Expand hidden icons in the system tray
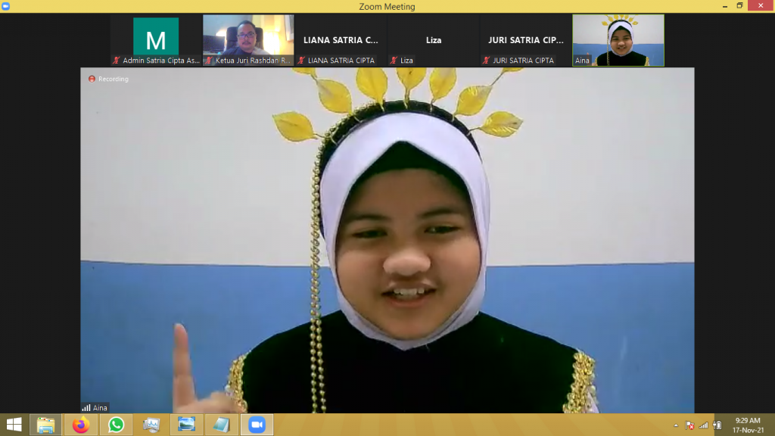Screen dimensions: 775x436 (676, 425)
